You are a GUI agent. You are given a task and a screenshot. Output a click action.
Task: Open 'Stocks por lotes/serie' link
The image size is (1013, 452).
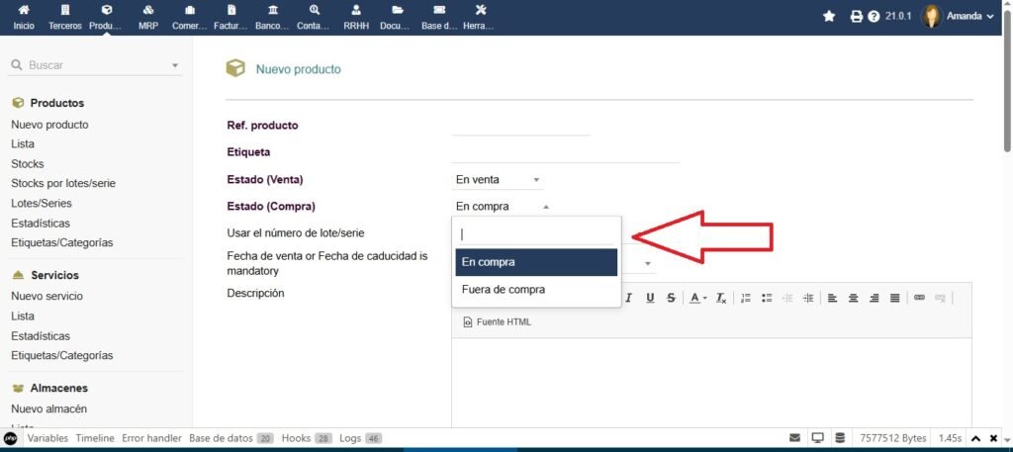[x=63, y=183]
